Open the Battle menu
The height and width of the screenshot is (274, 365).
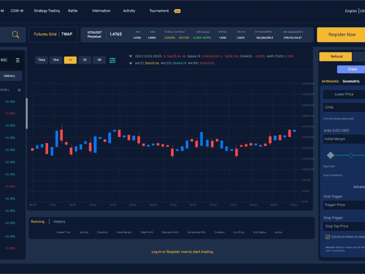(73, 11)
